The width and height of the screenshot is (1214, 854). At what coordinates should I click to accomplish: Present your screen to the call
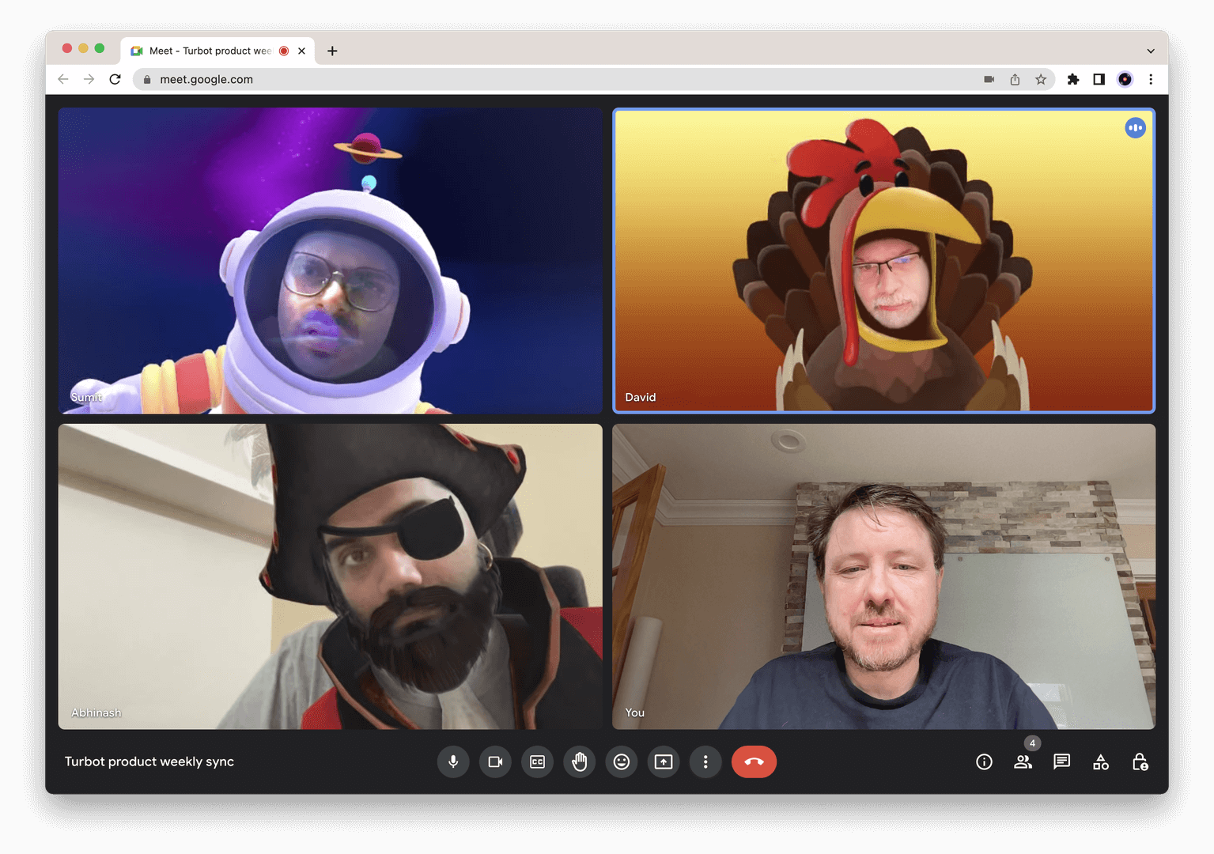664,761
